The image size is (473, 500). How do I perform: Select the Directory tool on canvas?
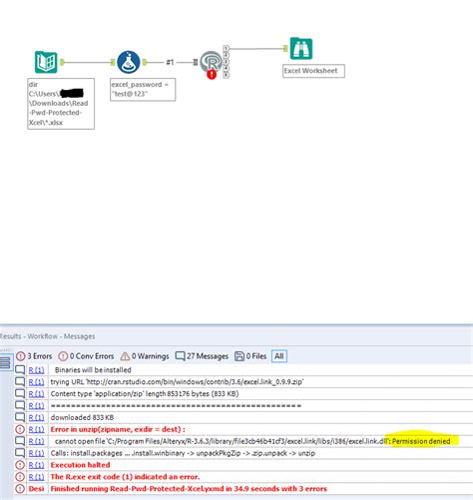click(46, 62)
